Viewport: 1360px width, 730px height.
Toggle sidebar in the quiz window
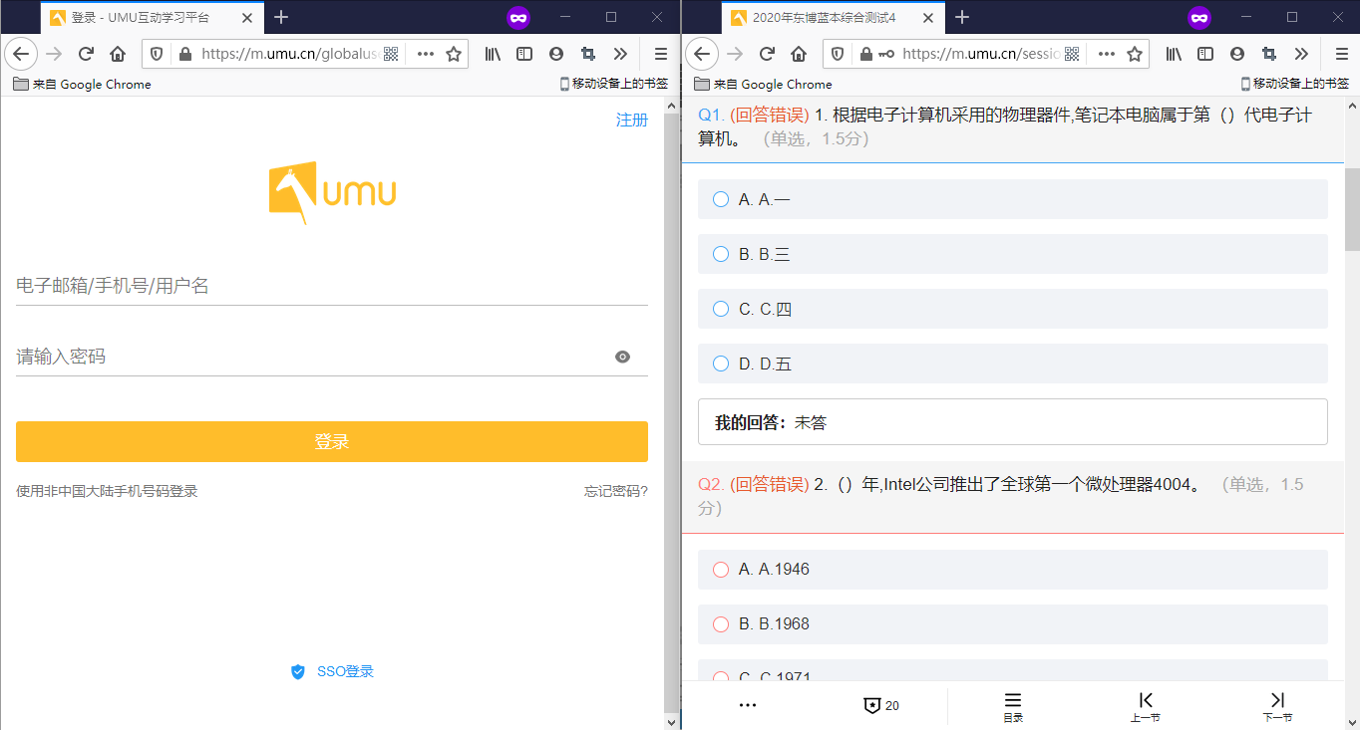pyautogui.click(x=1205, y=55)
